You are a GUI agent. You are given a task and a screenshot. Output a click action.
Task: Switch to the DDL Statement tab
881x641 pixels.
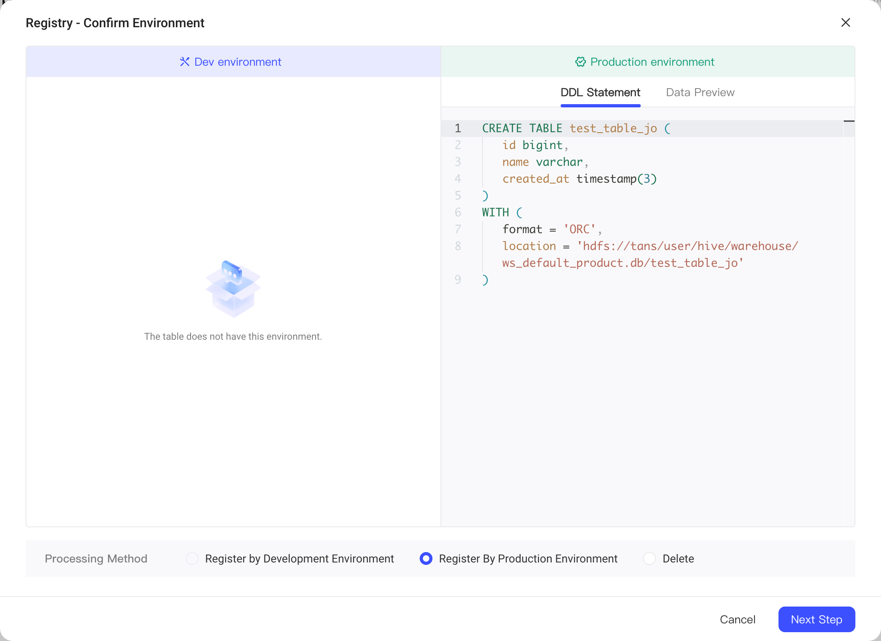tap(600, 93)
